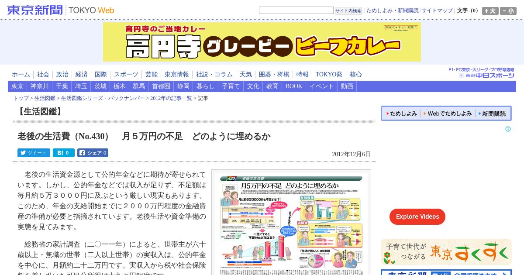Click the Tokyo Shimbun TOKYO Web logo
The width and height of the screenshot is (524, 275).
tap(61, 10)
